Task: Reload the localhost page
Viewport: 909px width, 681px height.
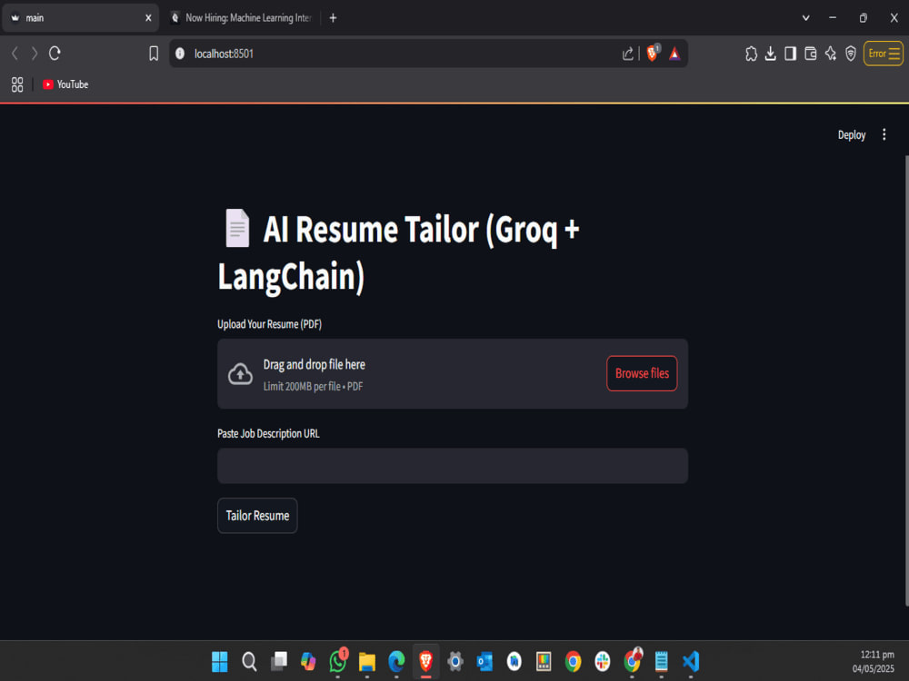Action: (x=55, y=54)
